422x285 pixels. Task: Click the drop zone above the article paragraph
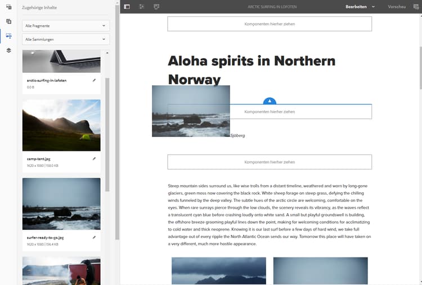pyautogui.click(x=270, y=162)
